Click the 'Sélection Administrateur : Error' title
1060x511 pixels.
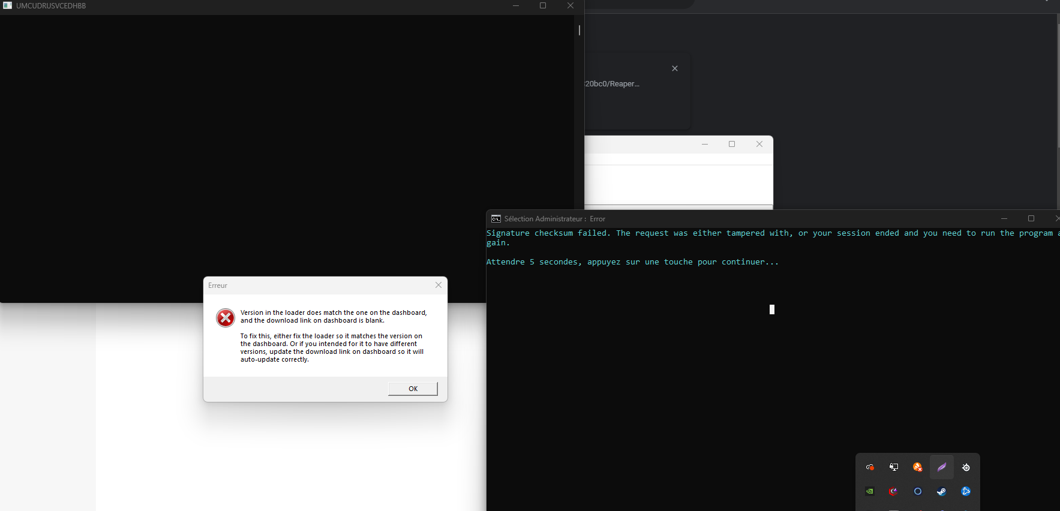555,219
